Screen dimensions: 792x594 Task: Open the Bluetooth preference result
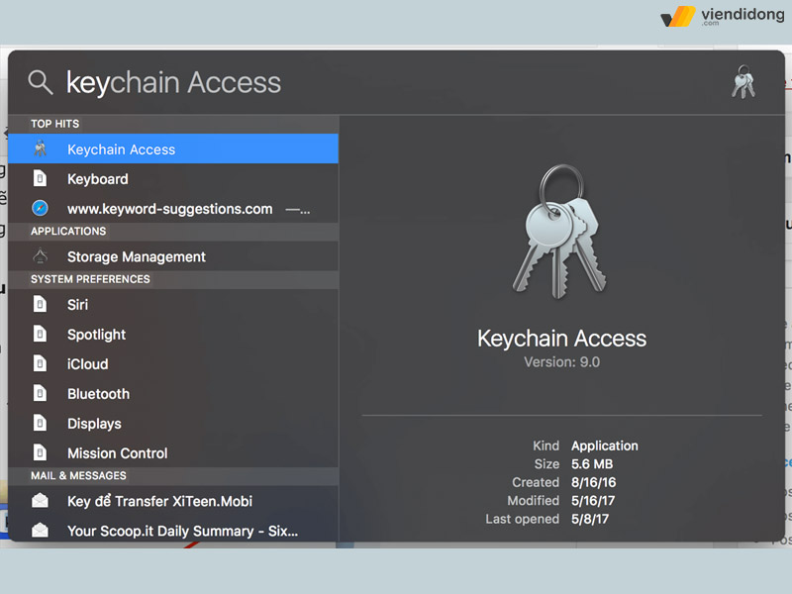pos(173,394)
